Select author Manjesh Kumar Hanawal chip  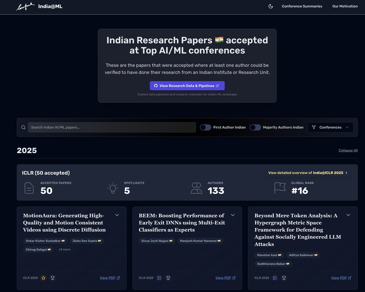click(200, 241)
